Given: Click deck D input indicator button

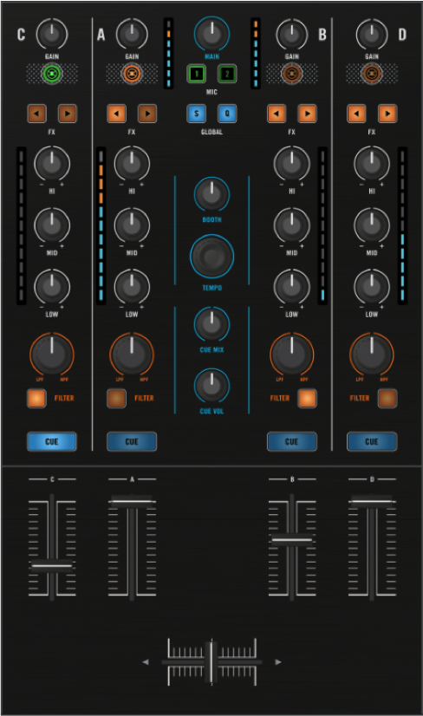Looking at the screenshot, I should (371, 73).
